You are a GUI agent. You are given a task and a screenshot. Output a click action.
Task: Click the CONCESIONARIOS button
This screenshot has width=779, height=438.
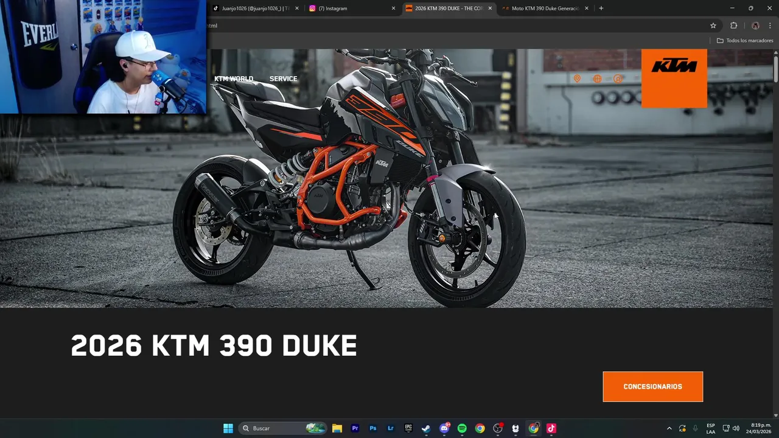coord(653,387)
